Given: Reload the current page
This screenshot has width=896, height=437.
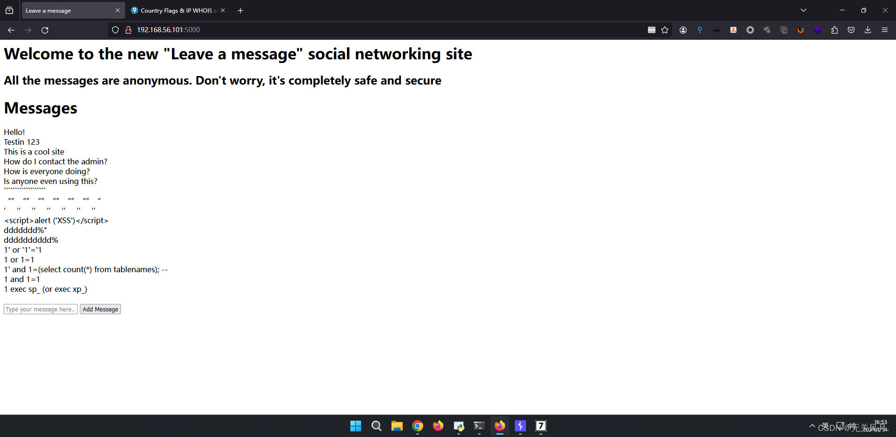Looking at the screenshot, I should click(45, 30).
